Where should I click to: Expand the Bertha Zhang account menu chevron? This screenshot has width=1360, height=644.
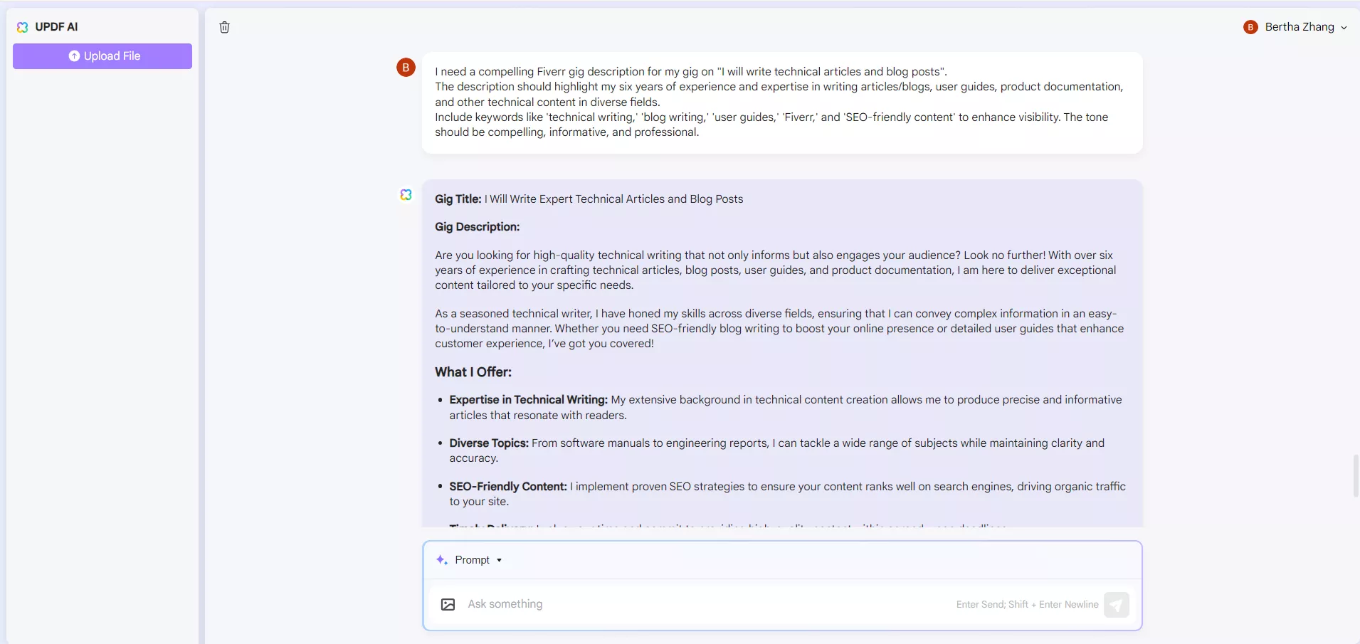pyautogui.click(x=1344, y=27)
